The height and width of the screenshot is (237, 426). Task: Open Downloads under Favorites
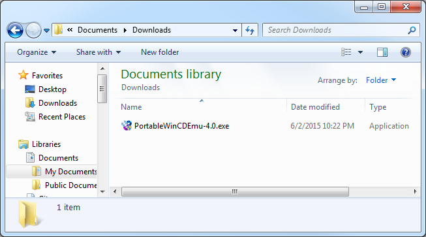click(x=57, y=103)
